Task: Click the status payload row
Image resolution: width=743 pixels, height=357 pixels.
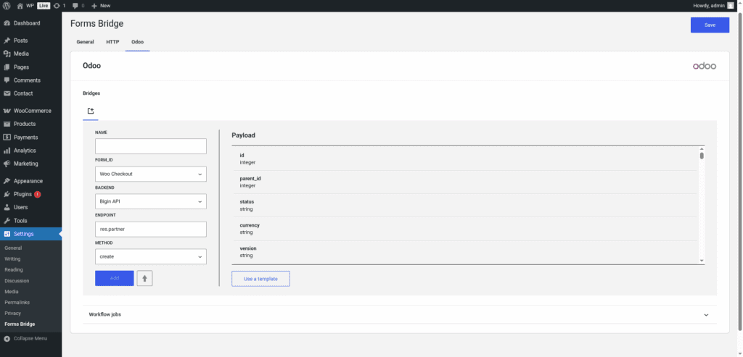Action: (x=464, y=205)
